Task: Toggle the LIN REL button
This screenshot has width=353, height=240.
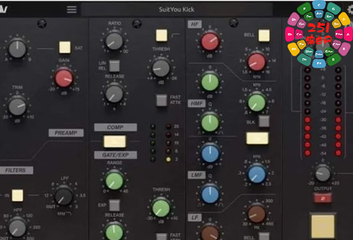Action: [114, 66]
